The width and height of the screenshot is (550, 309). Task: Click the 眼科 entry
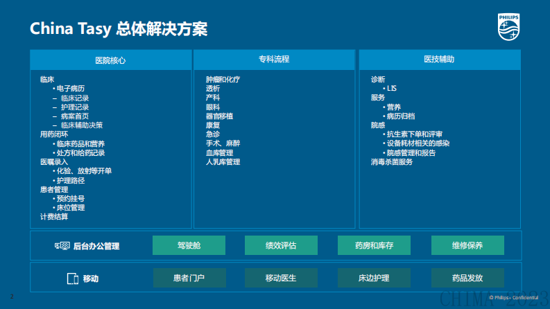[212, 107]
